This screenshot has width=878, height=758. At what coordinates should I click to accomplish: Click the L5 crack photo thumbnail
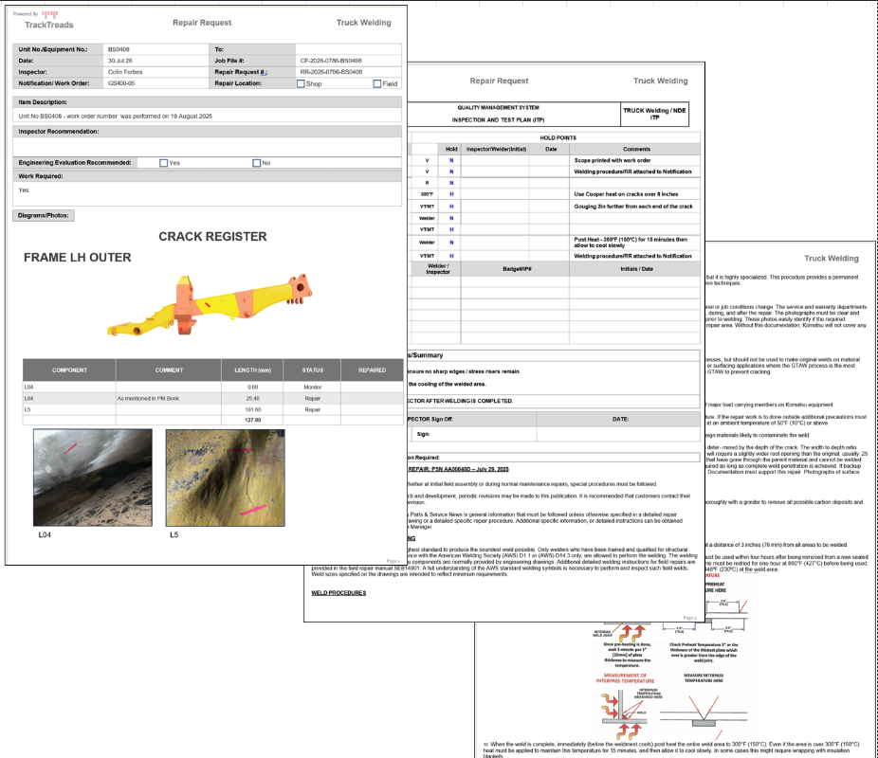[225, 478]
